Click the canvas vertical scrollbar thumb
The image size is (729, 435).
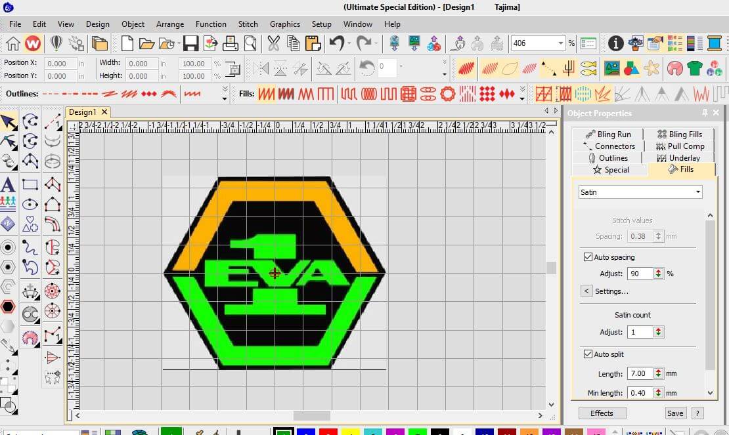[551, 268]
